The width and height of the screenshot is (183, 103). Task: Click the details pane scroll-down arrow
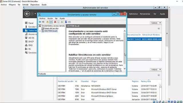pos(125,69)
